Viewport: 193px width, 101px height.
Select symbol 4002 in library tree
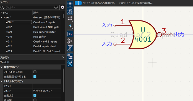coord(9,27)
